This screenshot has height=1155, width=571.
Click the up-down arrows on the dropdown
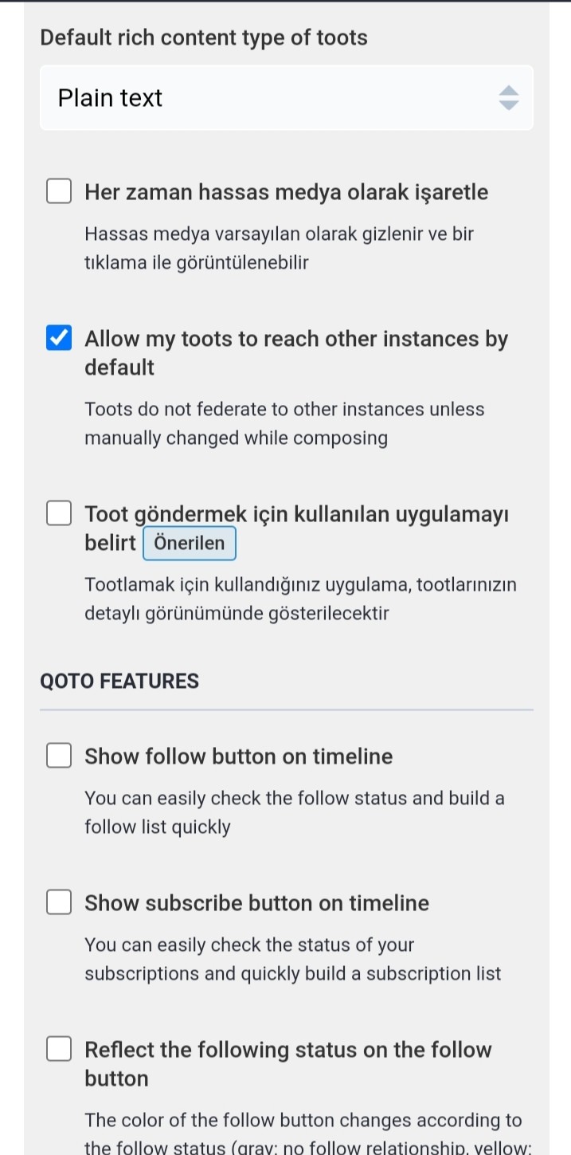click(x=508, y=98)
